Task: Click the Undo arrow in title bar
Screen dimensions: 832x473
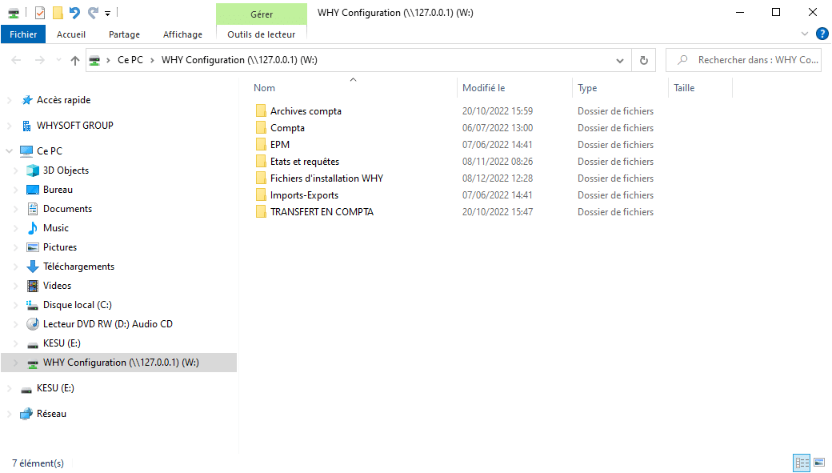Action: coord(75,13)
